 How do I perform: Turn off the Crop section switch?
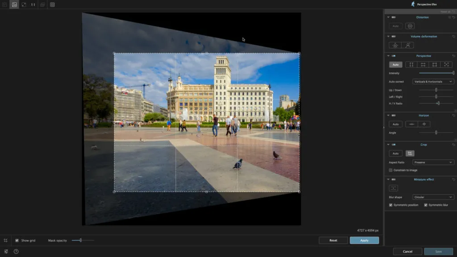click(x=394, y=145)
